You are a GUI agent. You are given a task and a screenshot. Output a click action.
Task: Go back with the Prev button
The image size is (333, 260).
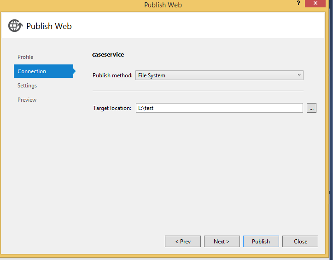(183, 241)
